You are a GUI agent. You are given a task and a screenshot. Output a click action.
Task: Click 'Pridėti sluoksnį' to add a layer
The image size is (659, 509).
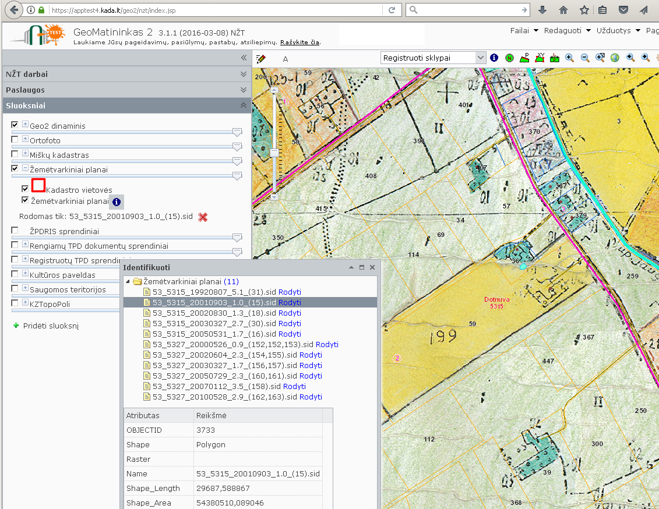coord(51,326)
